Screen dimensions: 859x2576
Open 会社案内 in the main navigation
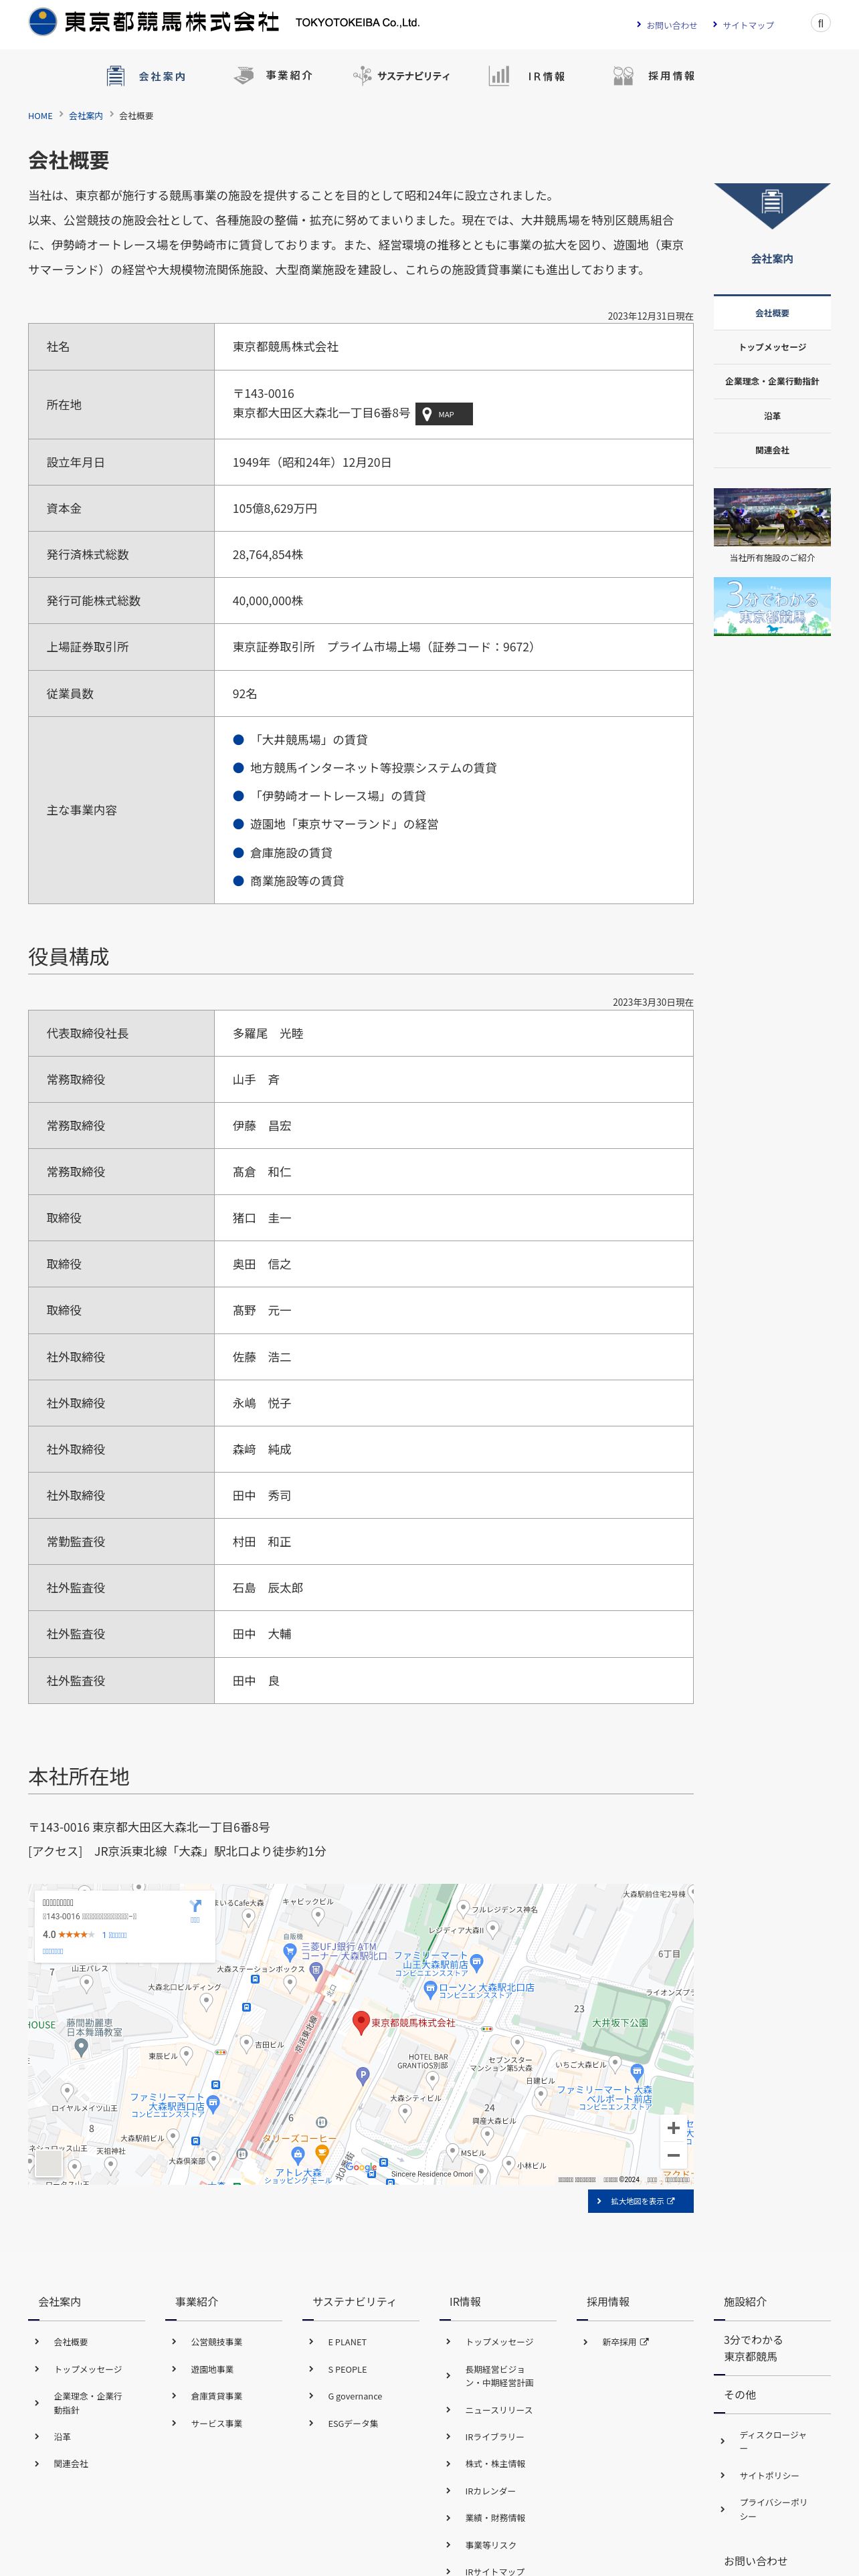[x=146, y=76]
